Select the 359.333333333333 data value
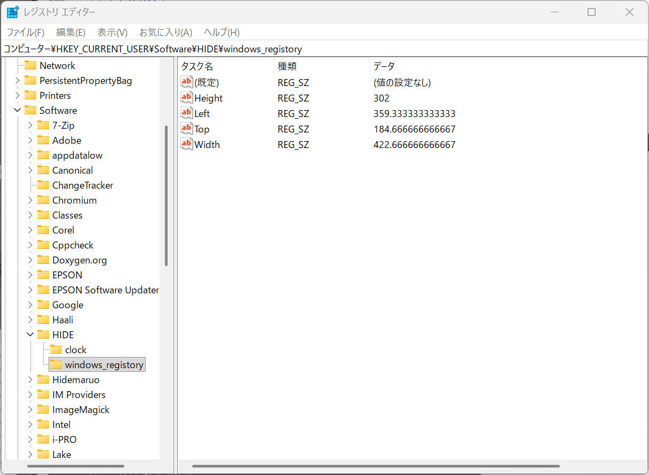Viewport: 649px width, 475px height. point(415,114)
